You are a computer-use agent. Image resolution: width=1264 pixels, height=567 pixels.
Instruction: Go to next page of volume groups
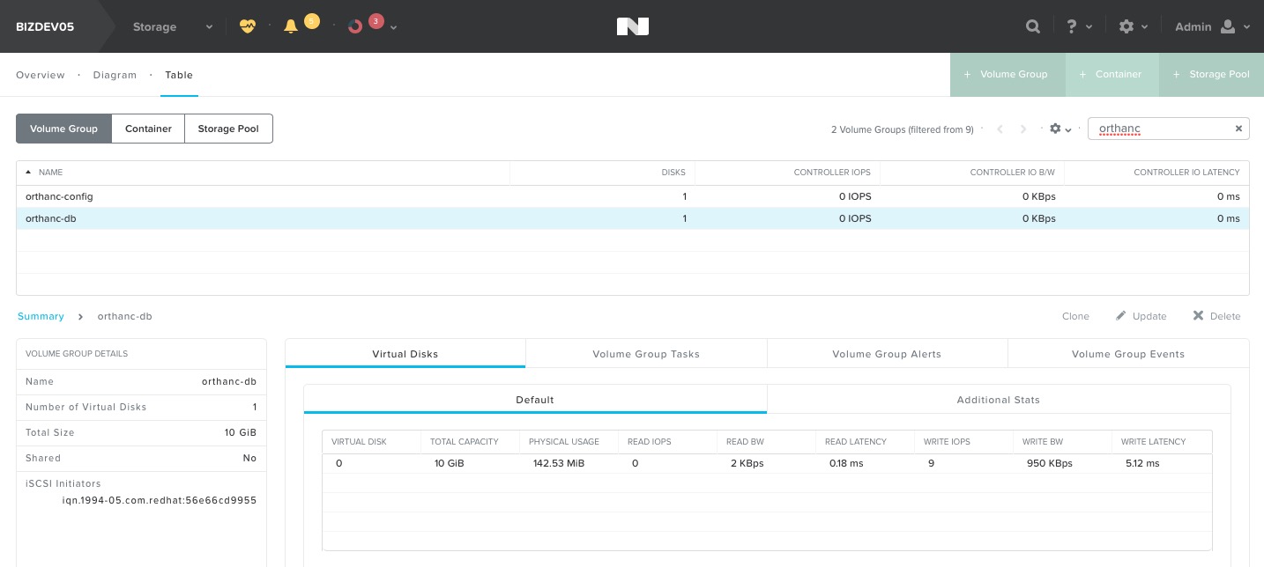pyautogui.click(x=1023, y=129)
